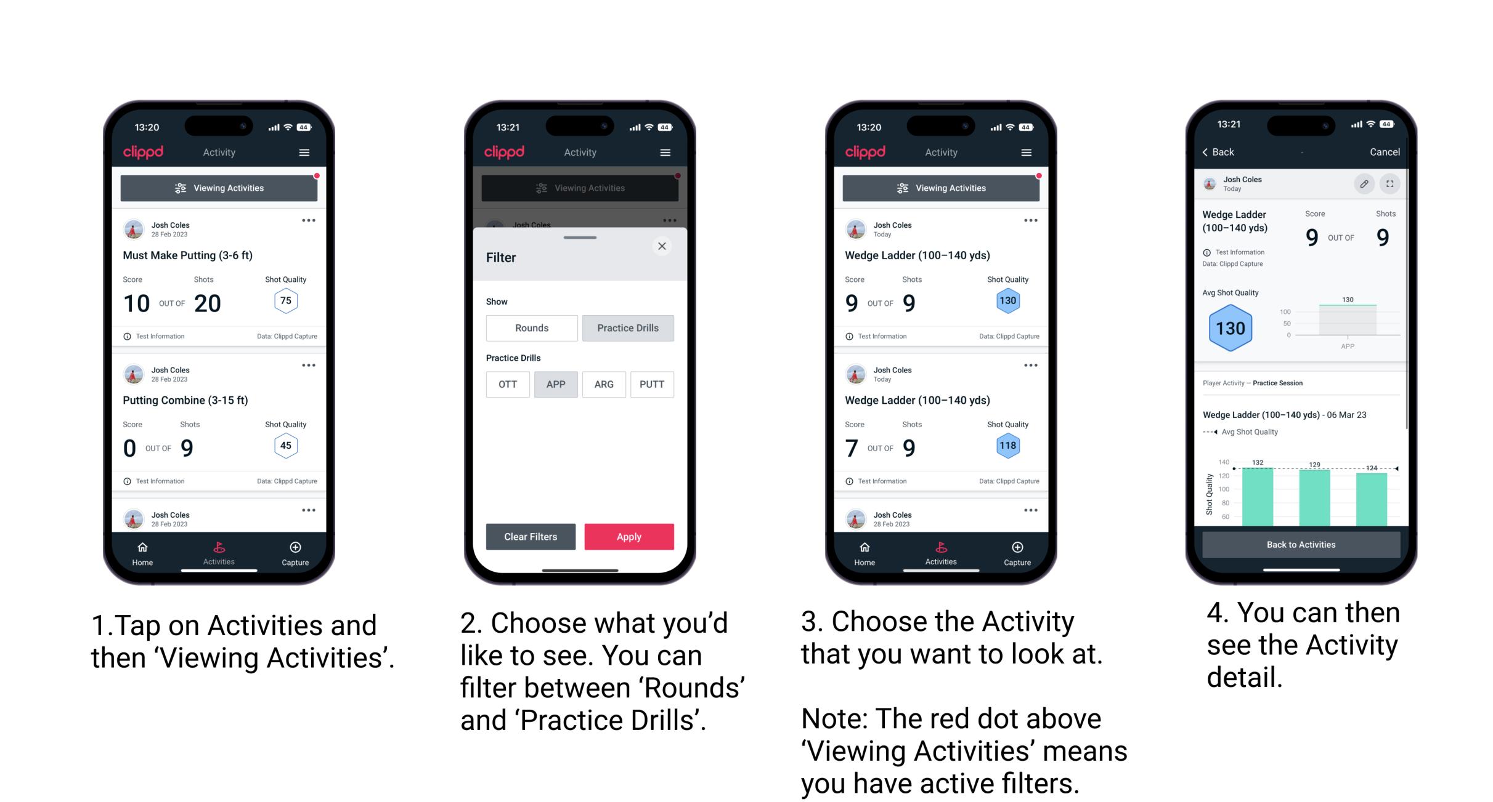Expand the OTT practice drill category
1493x802 pixels.
[x=507, y=383]
